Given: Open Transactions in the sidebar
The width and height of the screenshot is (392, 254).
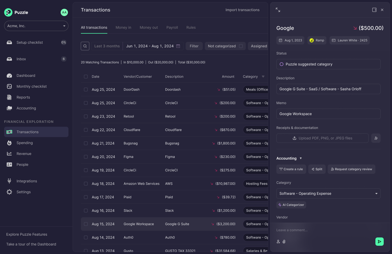Looking at the screenshot, I should click(x=36, y=132).
